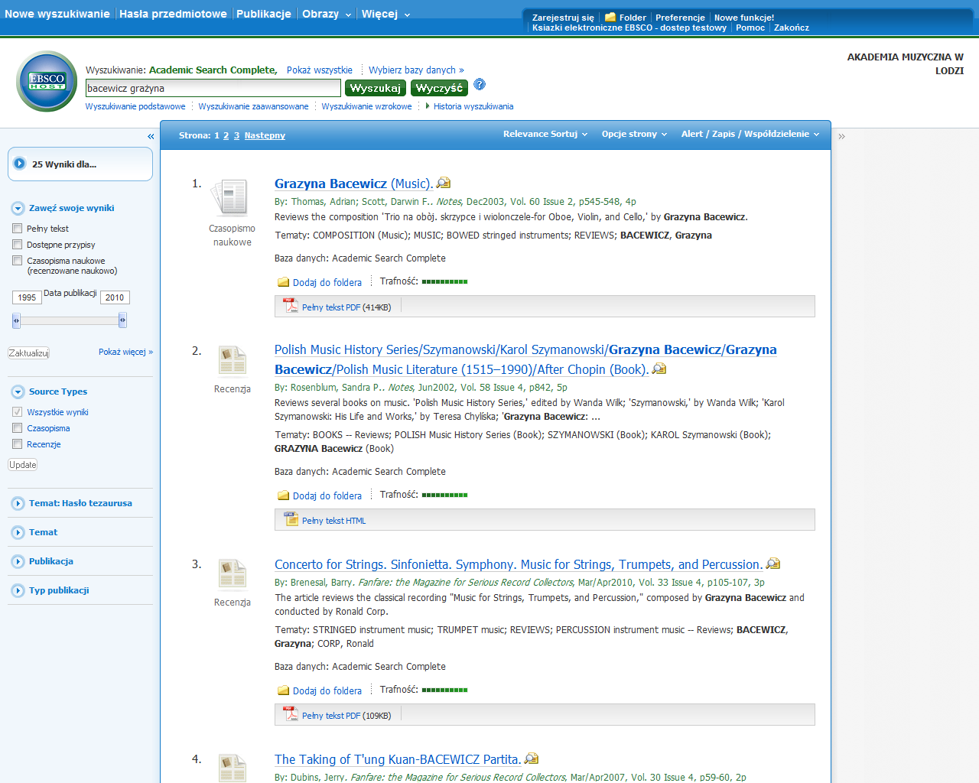Image resolution: width=979 pixels, height=783 pixels.
Task: Click the review document icon of result 3
Action: (x=232, y=573)
